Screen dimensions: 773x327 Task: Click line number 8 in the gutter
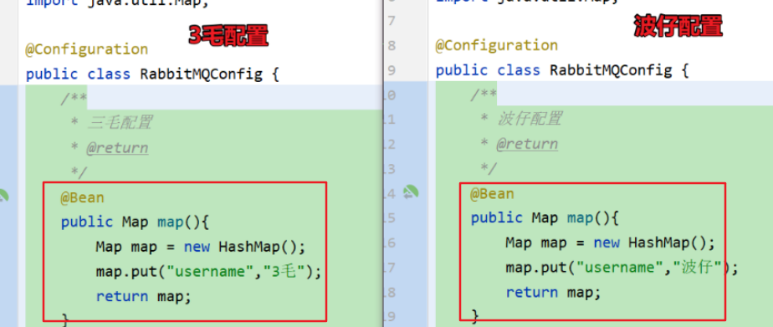pyautogui.click(x=392, y=46)
